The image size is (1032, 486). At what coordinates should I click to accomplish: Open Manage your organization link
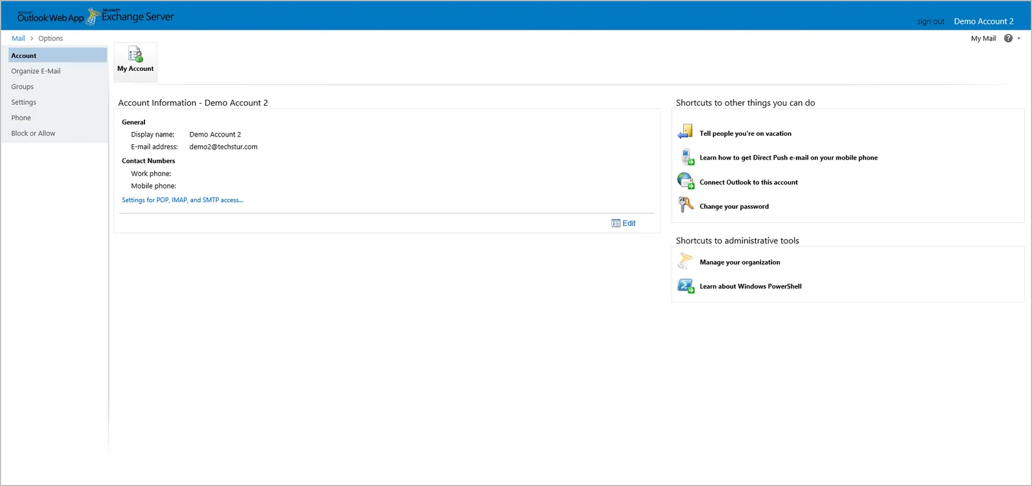tap(740, 263)
